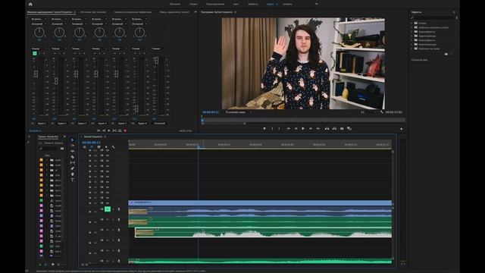485x273 pixels.
Task: Switch to the Эффекты workspace
Action: point(252,5)
